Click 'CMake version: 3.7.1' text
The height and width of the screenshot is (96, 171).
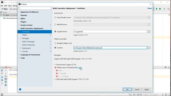tap(80, 51)
